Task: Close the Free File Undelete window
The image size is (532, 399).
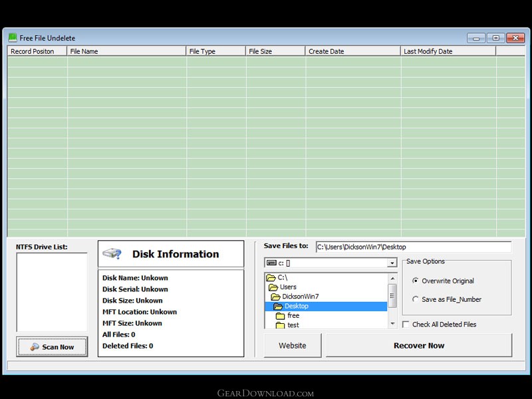Action: click(x=515, y=38)
